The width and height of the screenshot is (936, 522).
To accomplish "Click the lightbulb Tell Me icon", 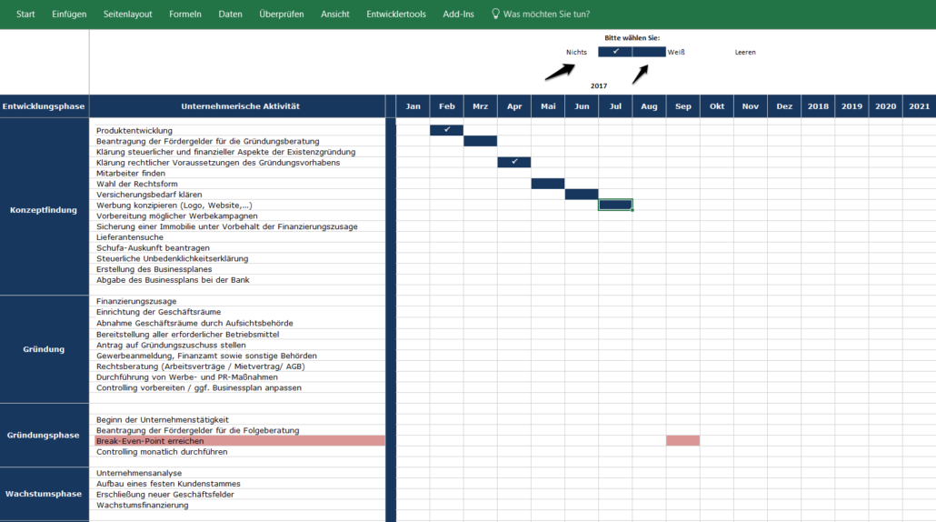I will coord(495,14).
